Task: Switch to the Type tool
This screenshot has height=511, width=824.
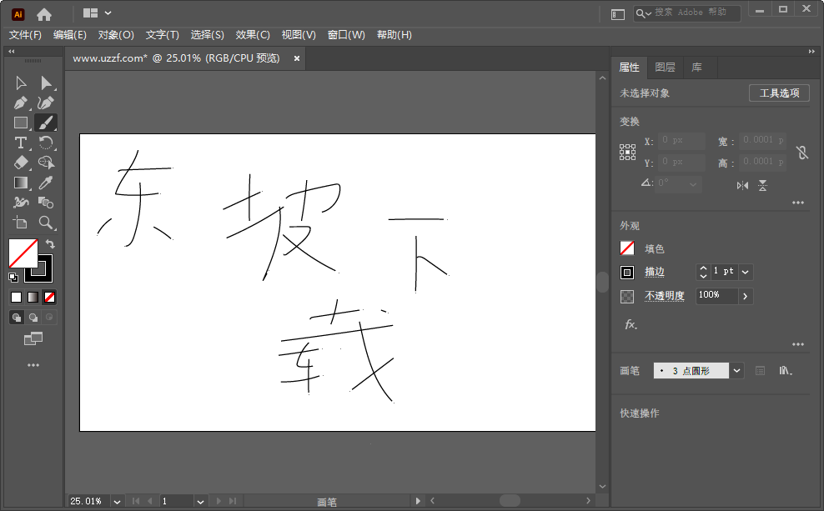Action: point(19,142)
